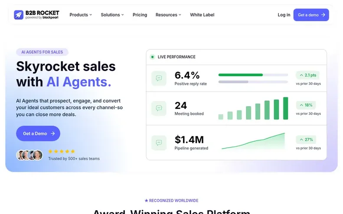Click the 24 Meeting booked value
The image size is (343, 214).
181,106
